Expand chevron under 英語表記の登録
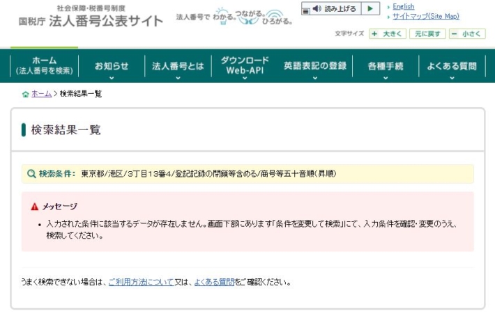 pyautogui.click(x=315, y=78)
